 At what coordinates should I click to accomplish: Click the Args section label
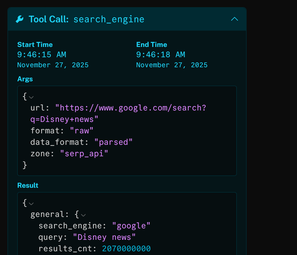tap(25, 79)
